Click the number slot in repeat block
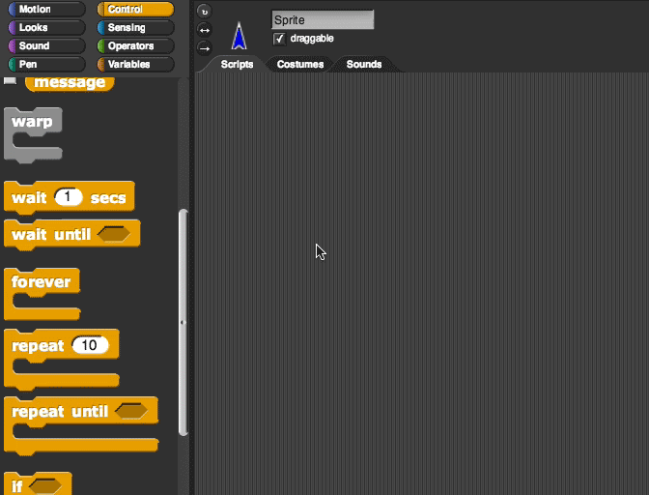This screenshot has width=649, height=495. click(x=90, y=346)
